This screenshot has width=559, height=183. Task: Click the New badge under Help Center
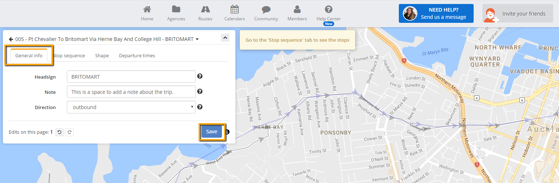point(329,24)
